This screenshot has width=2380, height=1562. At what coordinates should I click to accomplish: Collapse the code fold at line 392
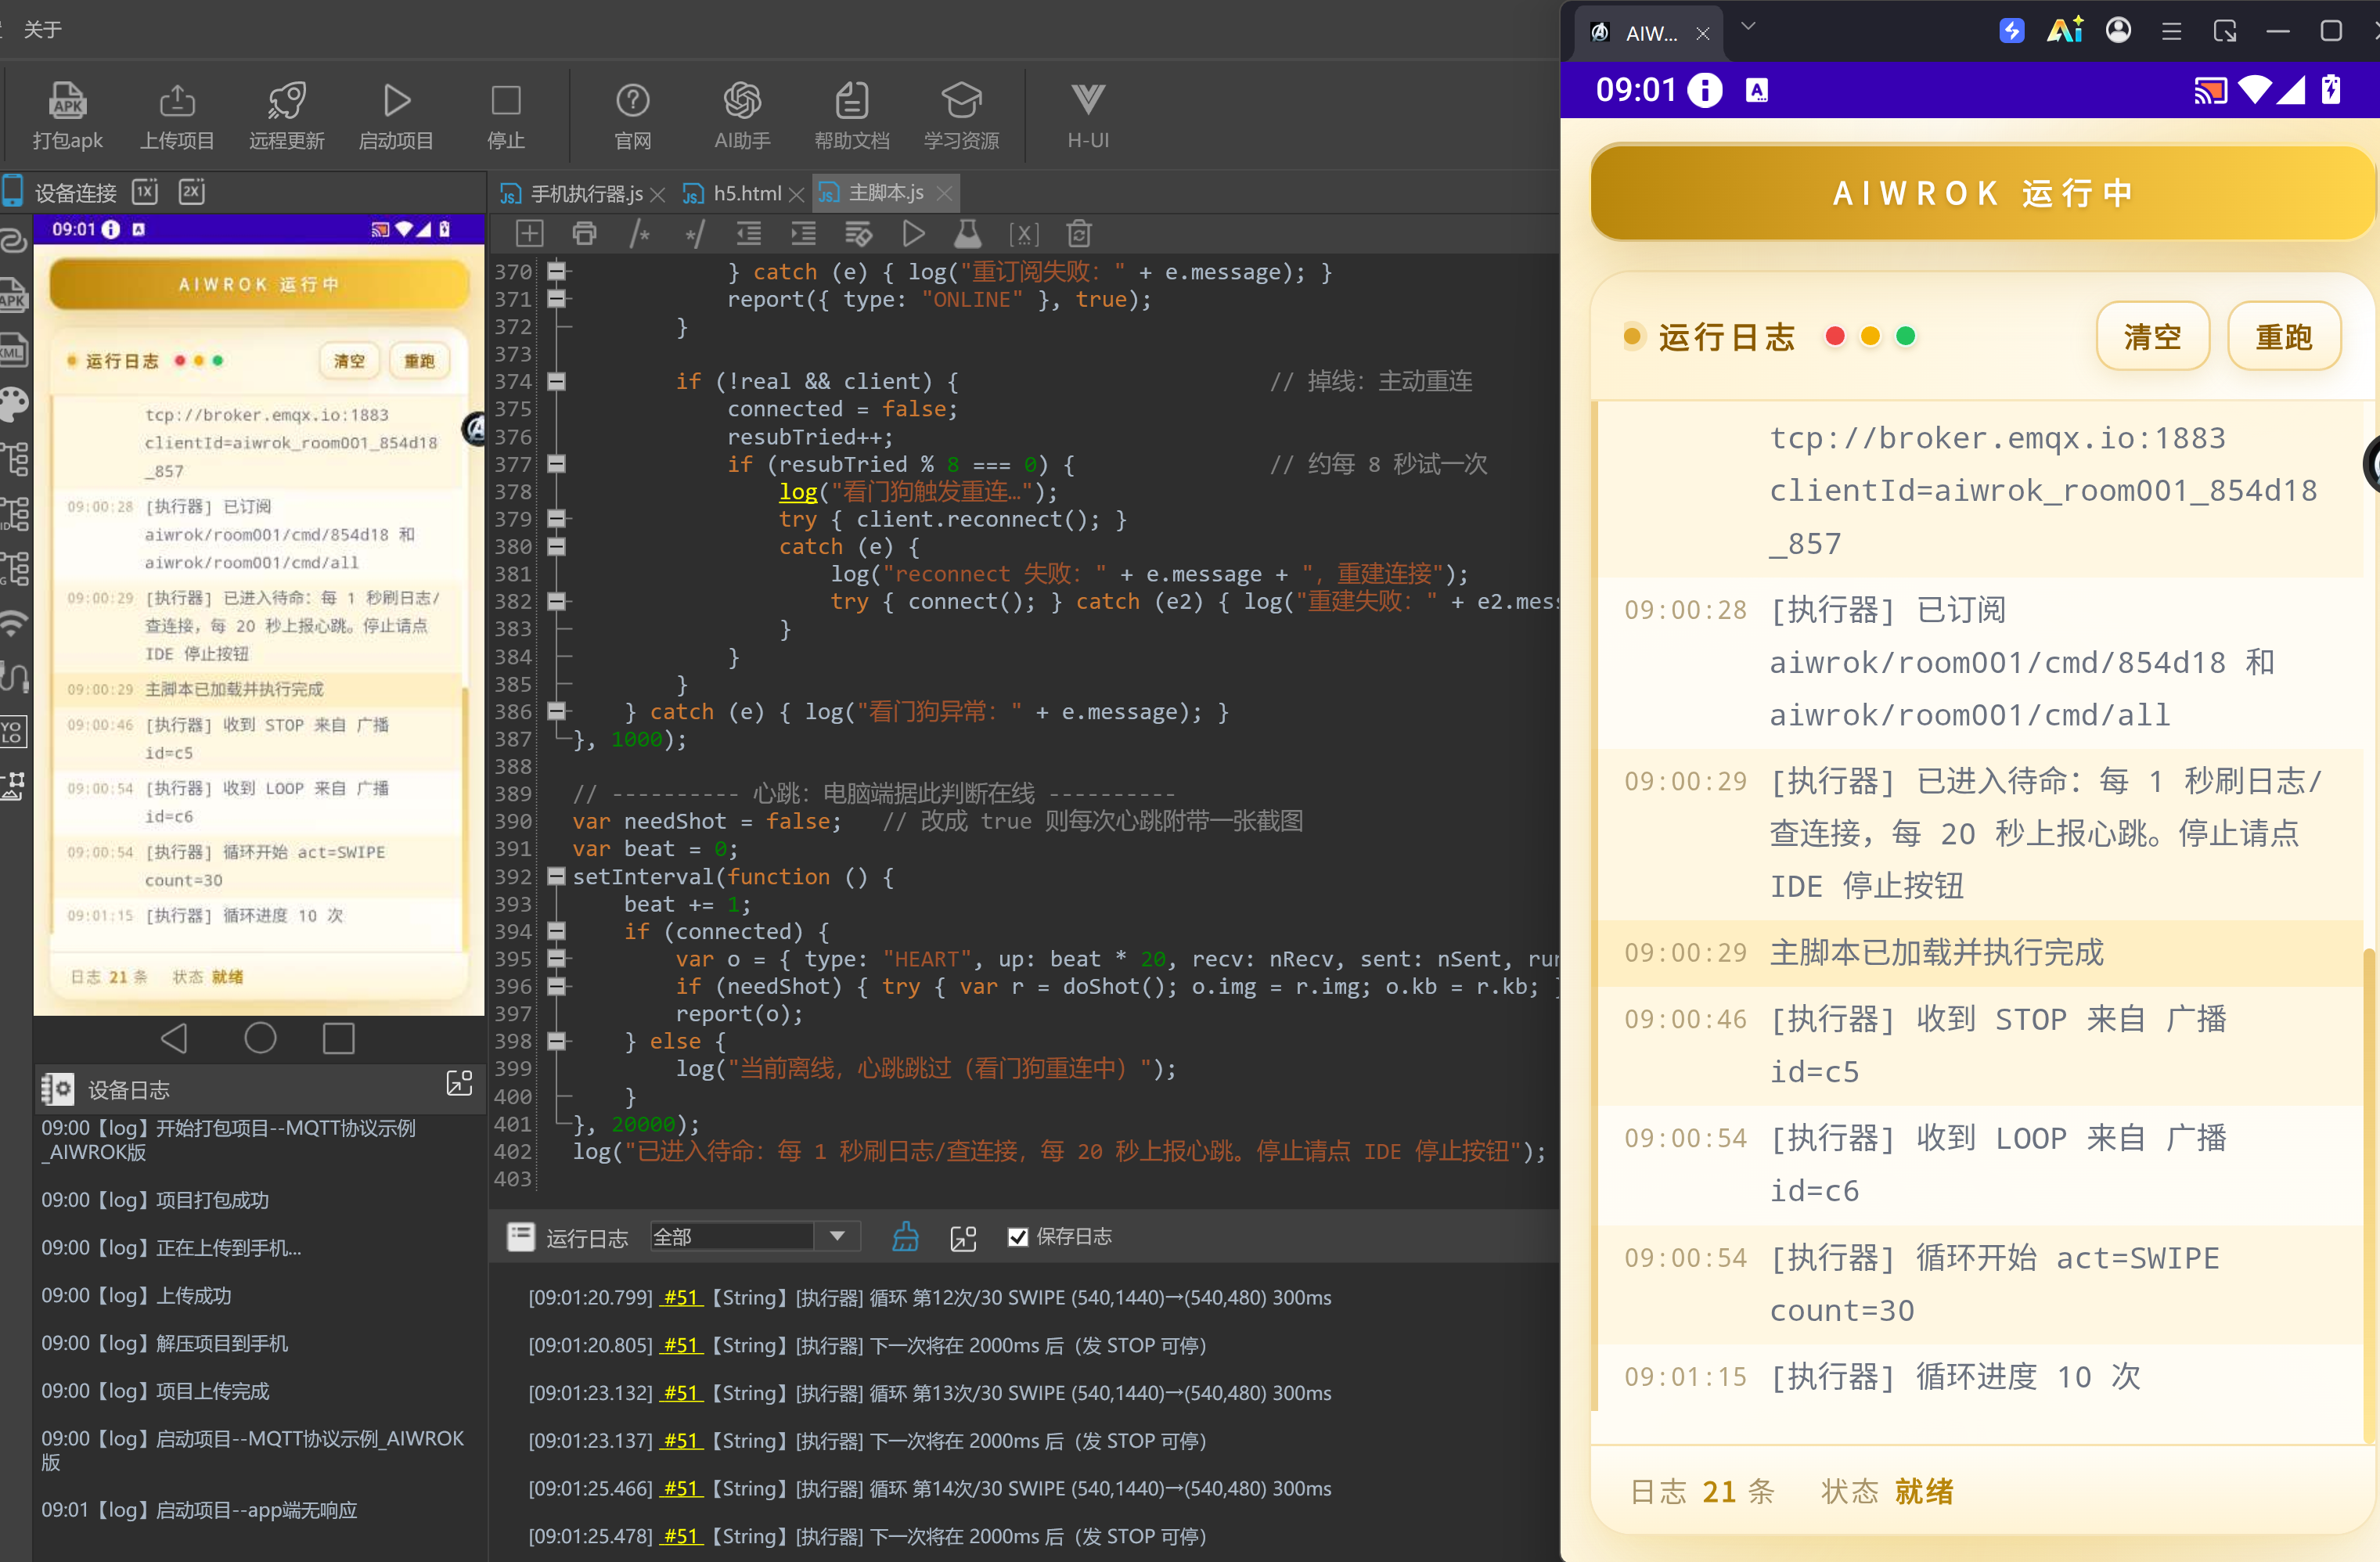556,876
